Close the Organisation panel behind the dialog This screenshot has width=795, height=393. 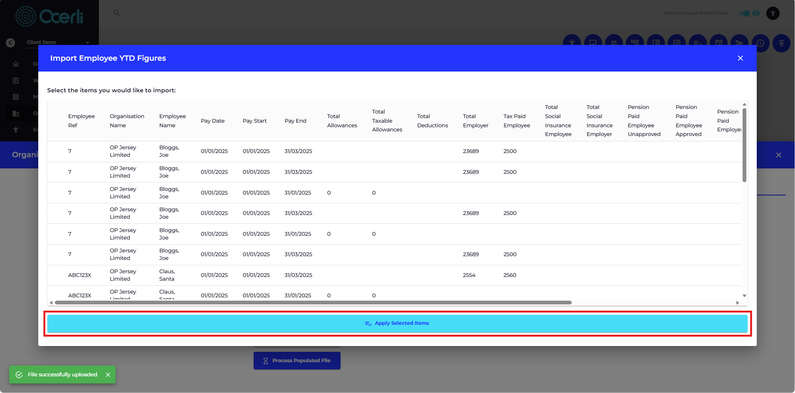pyautogui.click(x=778, y=155)
